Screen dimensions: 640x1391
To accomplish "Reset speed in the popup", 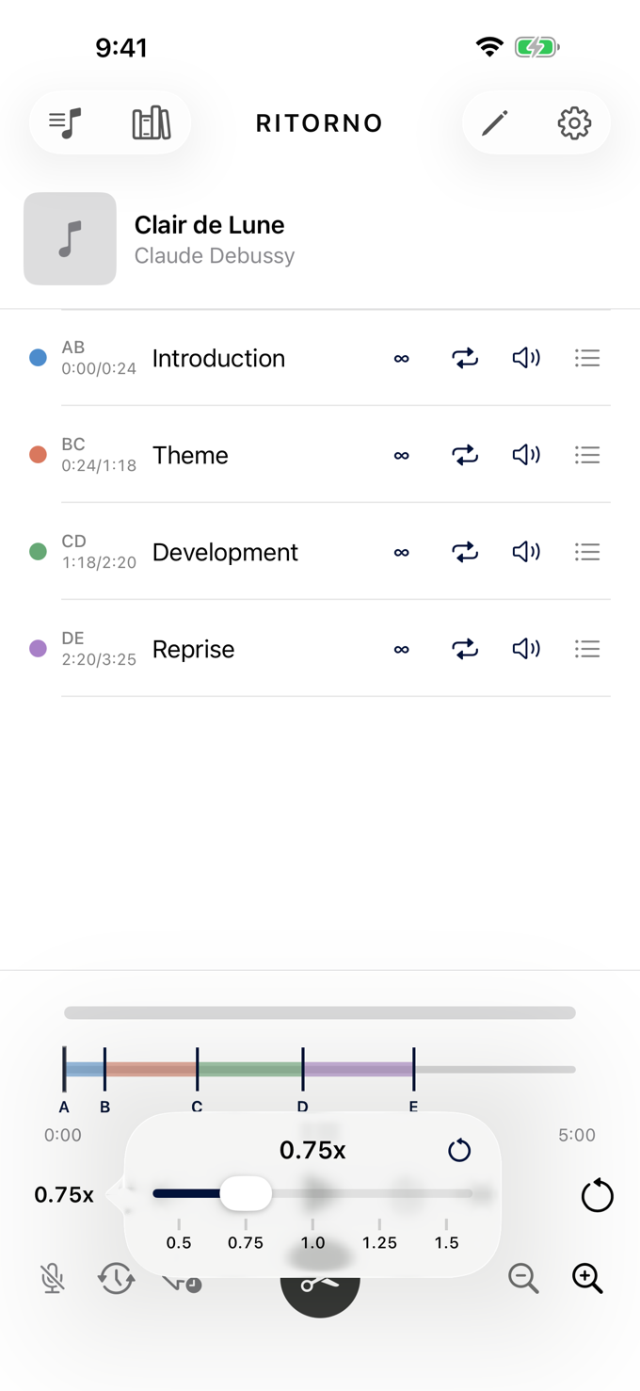I will 459,1150.
